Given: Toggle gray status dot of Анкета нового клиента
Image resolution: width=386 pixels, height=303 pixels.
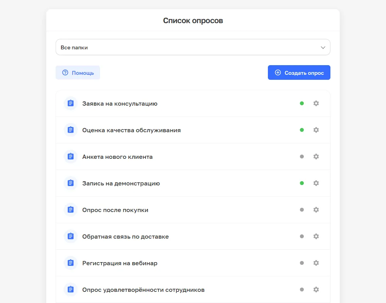Looking at the screenshot, I should [302, 157].
